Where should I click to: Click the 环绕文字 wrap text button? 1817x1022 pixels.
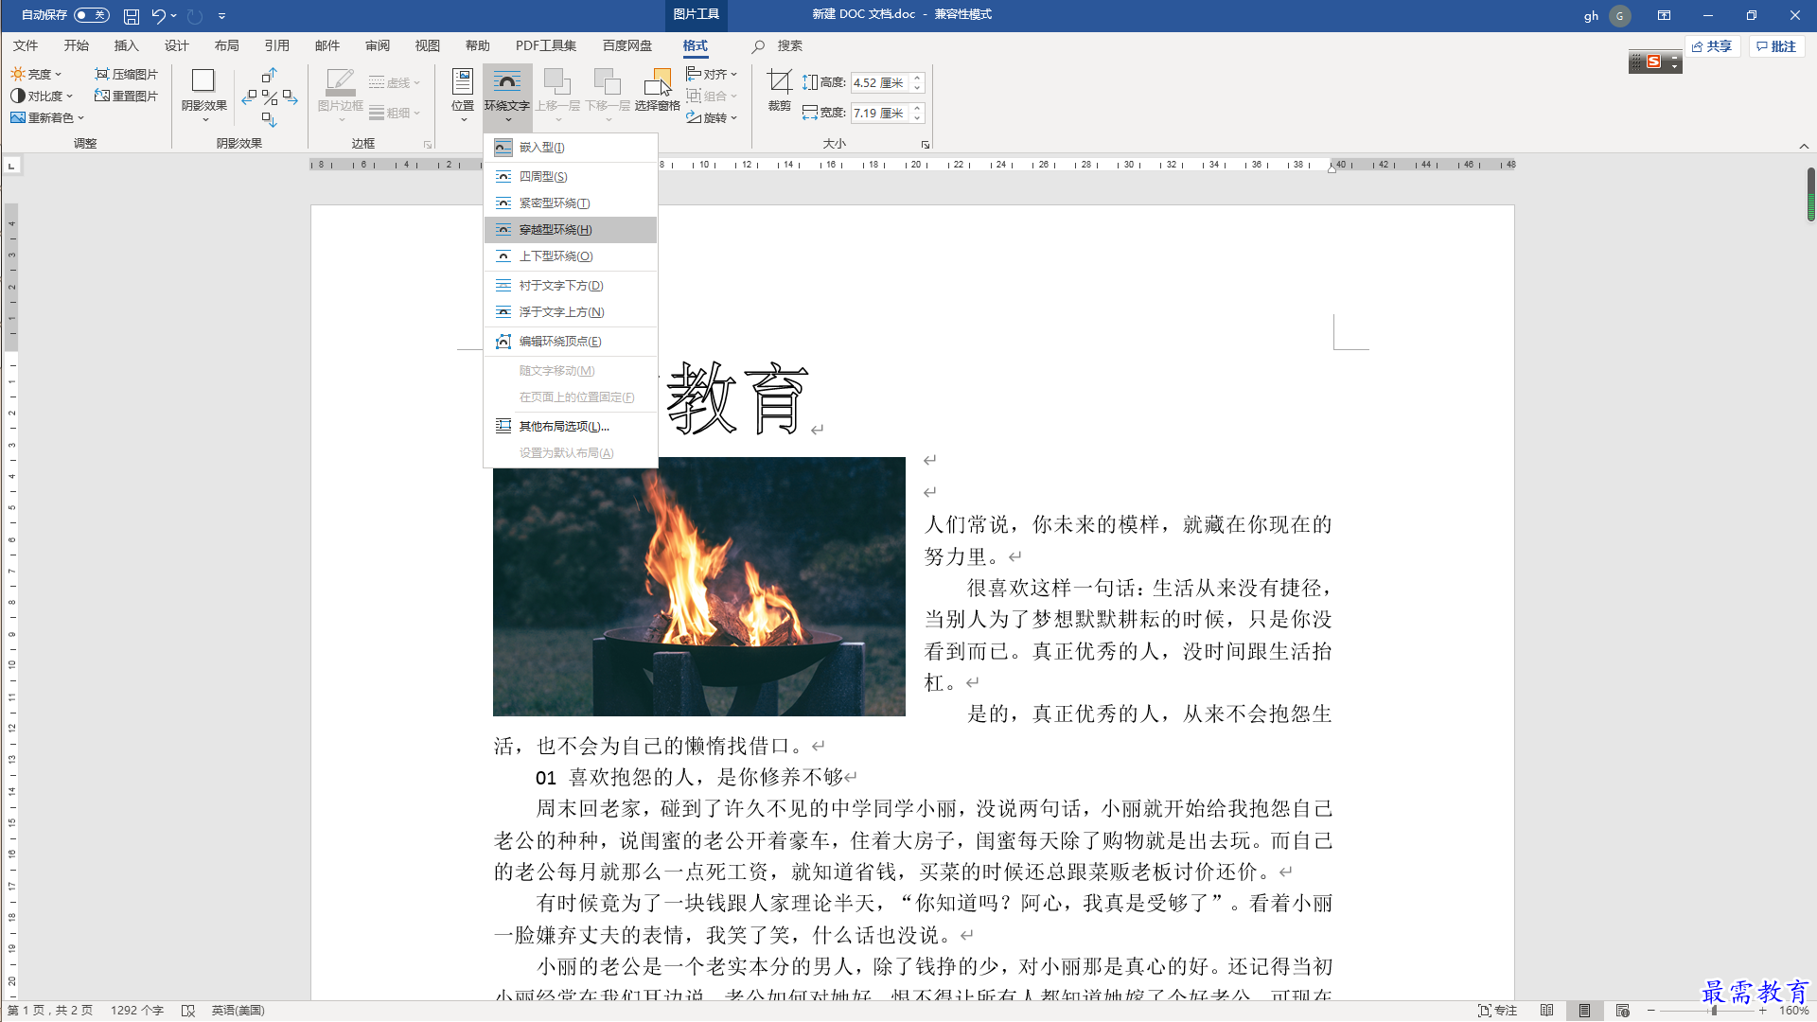pos(507,96)
